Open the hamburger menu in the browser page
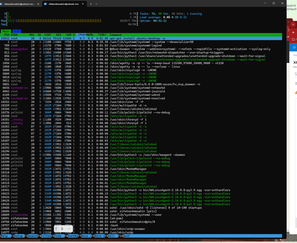This screenshot has height=243, width=297. (x=294, y=47)
